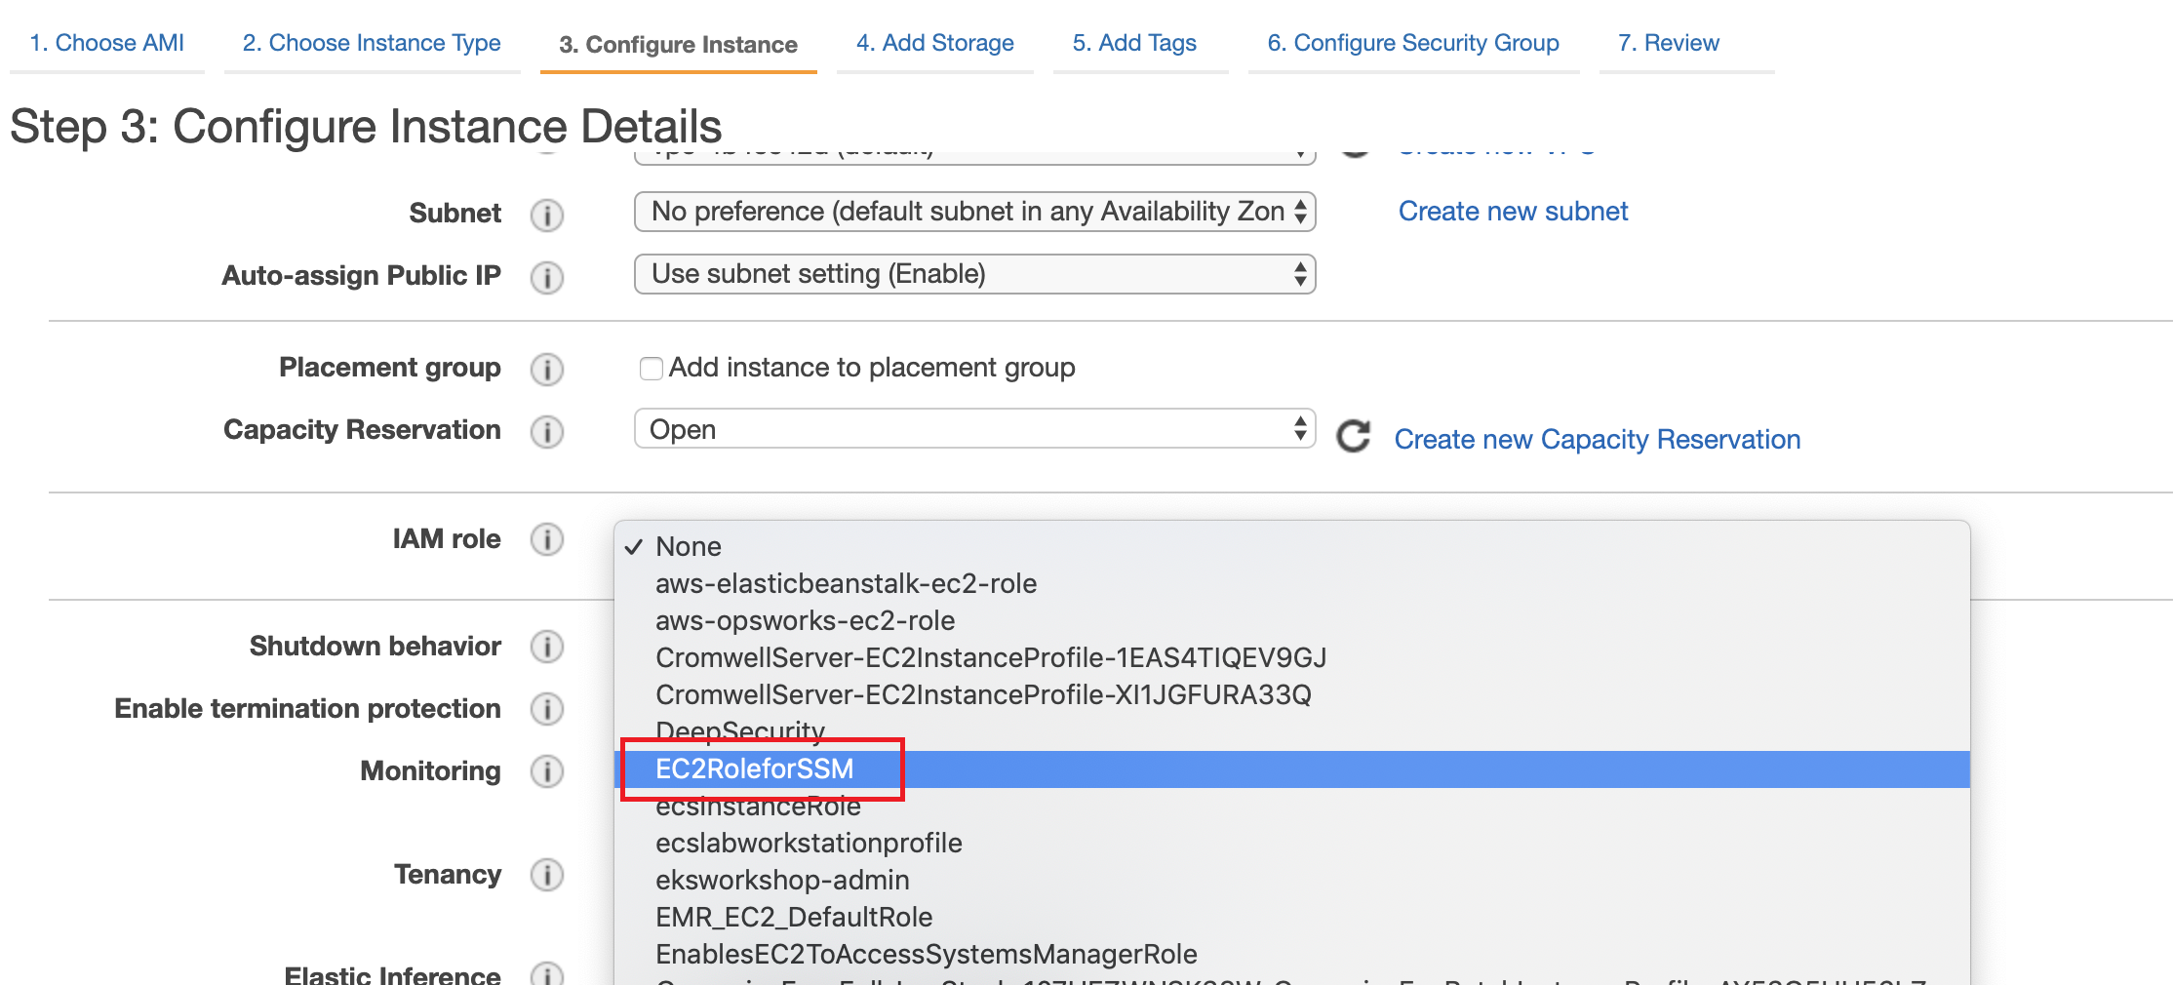Viewport: 2173px width, 985px height.
Task: Click the Create new subnet link
Action: pos(1513,212)
